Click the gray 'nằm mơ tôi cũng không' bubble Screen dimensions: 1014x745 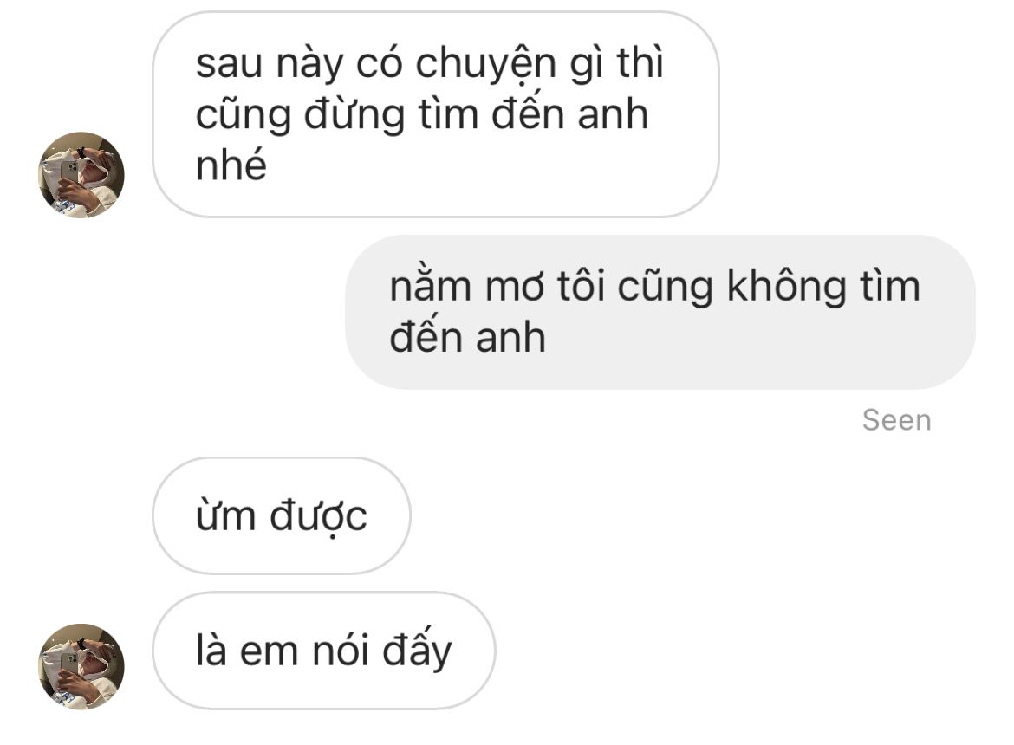[x=660, y=312]
